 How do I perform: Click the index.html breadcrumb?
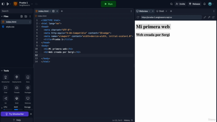click(x=42, y=16)
